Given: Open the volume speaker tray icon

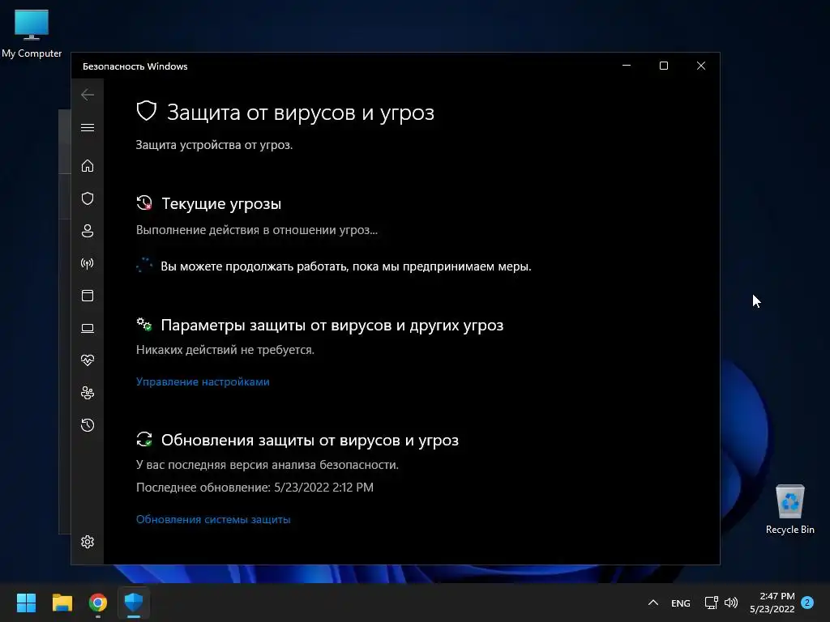Looking at the screenshot, I should (x=731, y=603).
